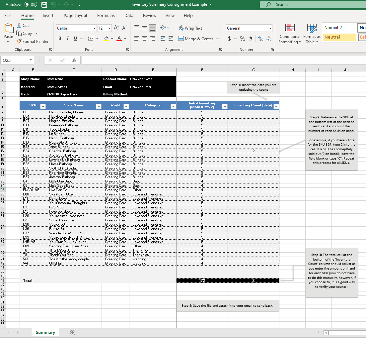Open Customize Quick Access Toolbar arrow

pos(79,5)
